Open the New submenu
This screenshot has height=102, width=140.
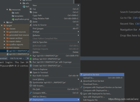55,5
